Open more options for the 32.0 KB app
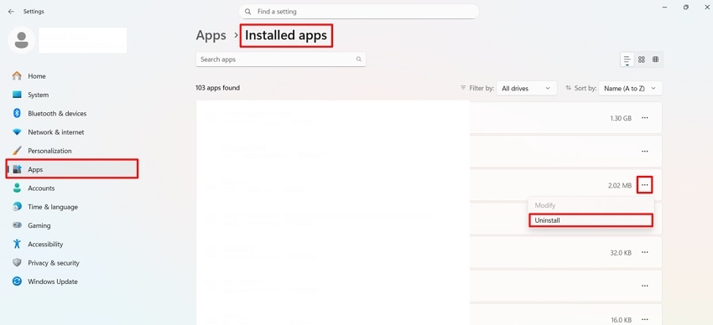Screen dimensions: 713x325 tap(645, 252)
